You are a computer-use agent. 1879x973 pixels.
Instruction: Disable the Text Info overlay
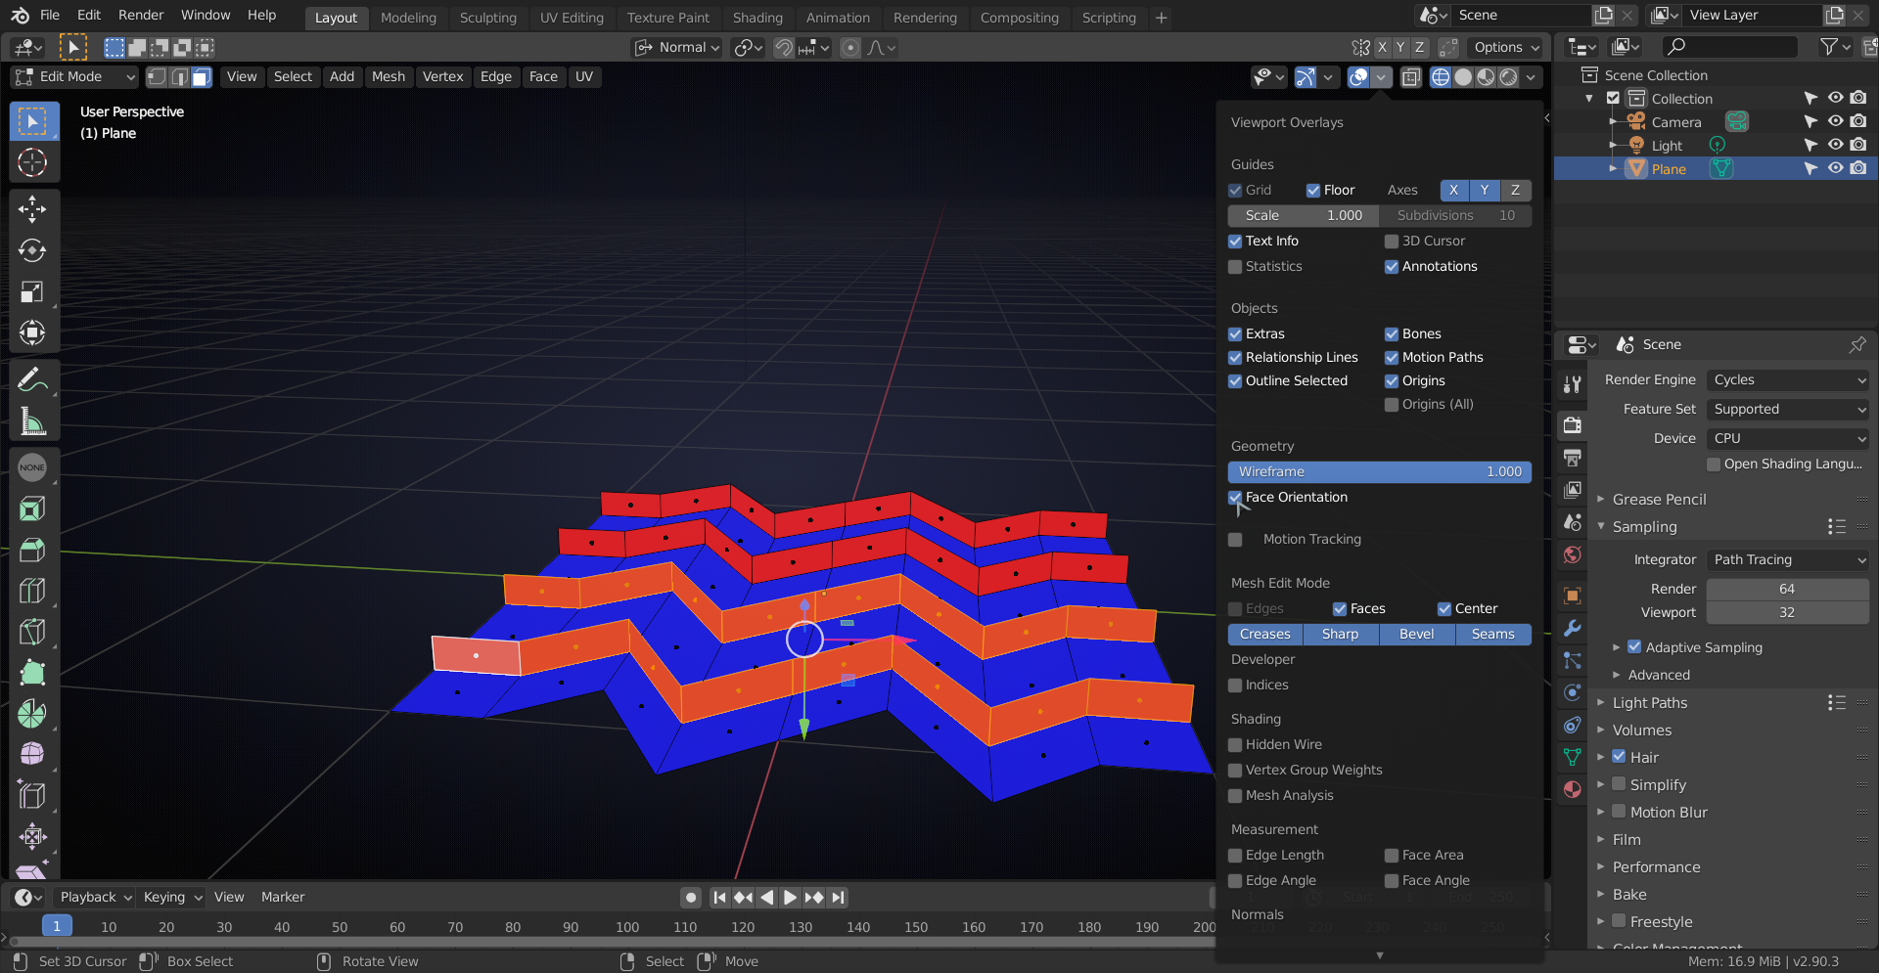pyautogui.click(x=1235, y=242)
